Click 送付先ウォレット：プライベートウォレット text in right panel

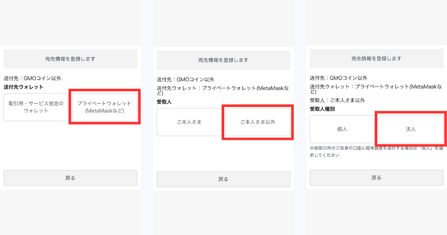(376, 89)
